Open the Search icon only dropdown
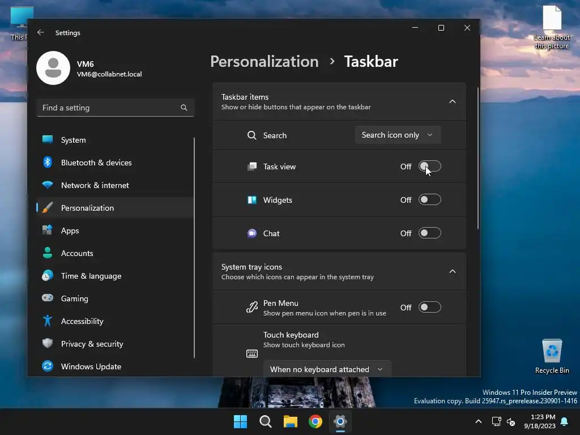Image resolution: width=580 pixels, height=435 pixels. click(398, 135)
